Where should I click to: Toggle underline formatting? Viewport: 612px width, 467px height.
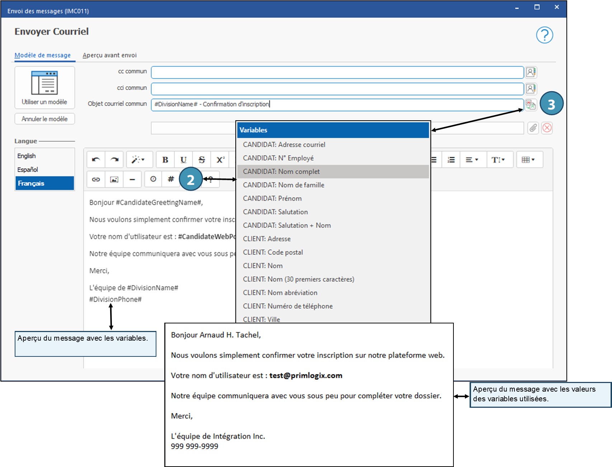[x=183, y=160]
